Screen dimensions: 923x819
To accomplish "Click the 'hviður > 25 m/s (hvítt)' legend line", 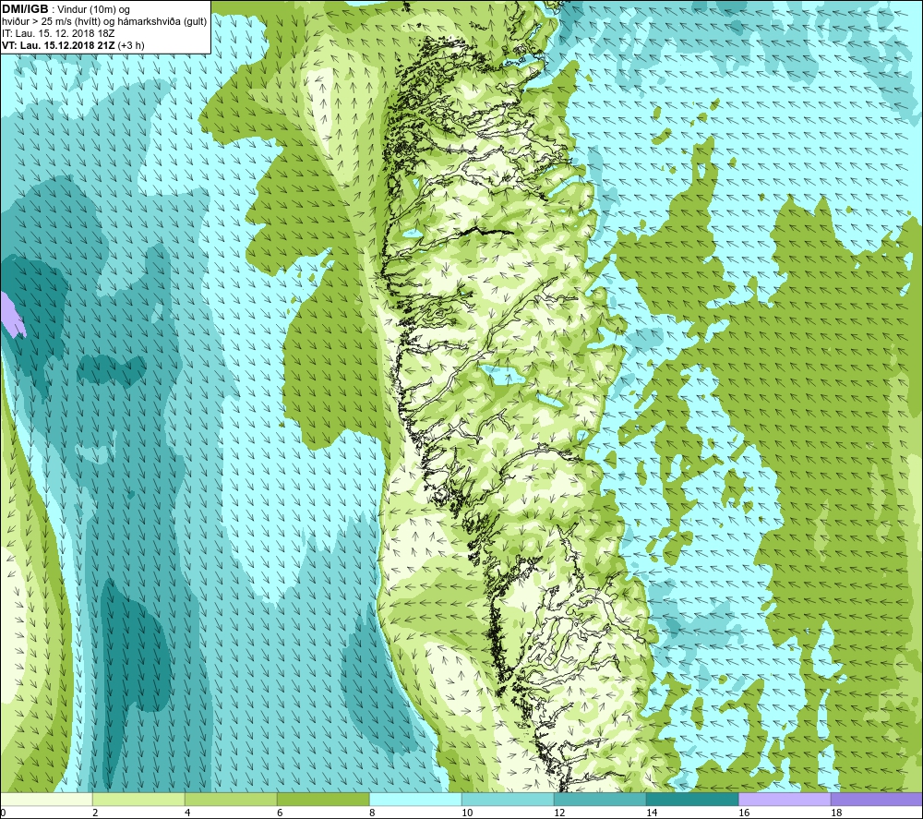I will click(x=53, y=22).
